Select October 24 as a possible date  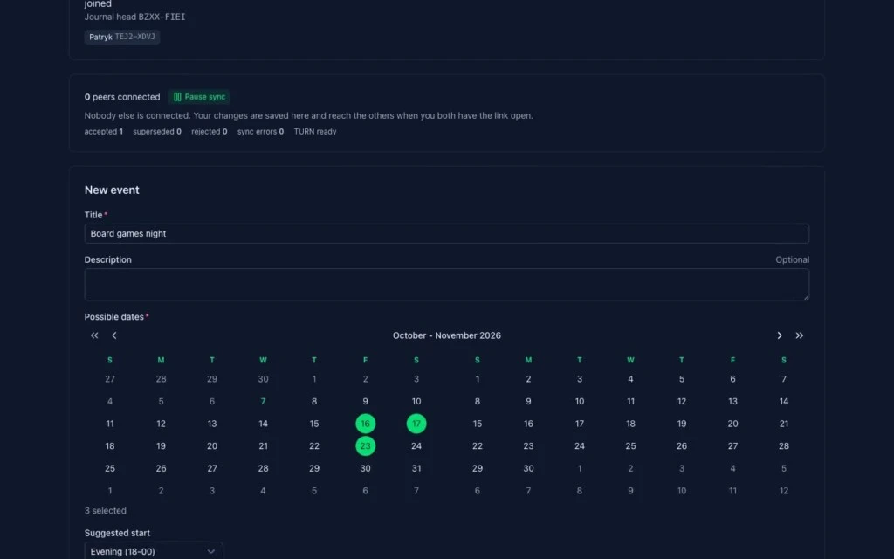tap(416, 446)
